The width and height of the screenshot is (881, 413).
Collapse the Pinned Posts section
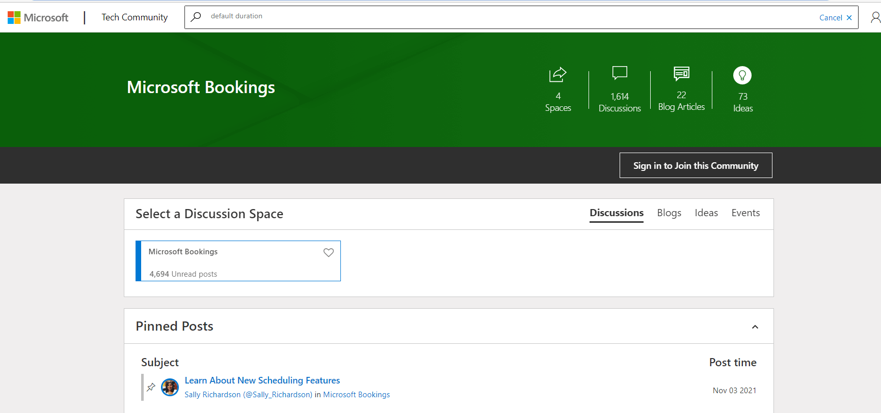[x=755, y=327]
